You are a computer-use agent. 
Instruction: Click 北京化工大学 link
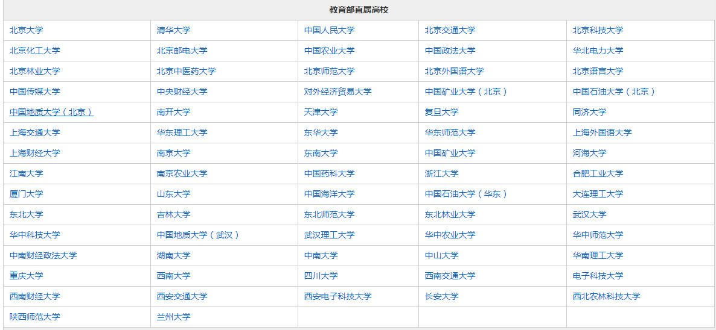tap(34, 51)
